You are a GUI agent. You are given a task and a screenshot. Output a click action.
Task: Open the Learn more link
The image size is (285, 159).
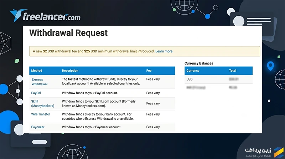(x=164, y=51)
